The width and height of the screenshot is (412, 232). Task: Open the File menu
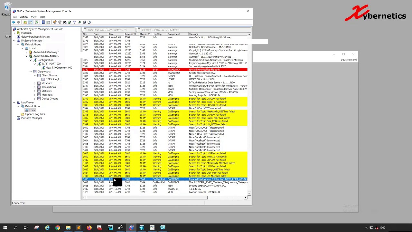pos(15,17)
